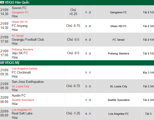The height and width of the screenshot is (120, 154).
Task: Select Seattle Sounders away team link
Action: (23, 100)
